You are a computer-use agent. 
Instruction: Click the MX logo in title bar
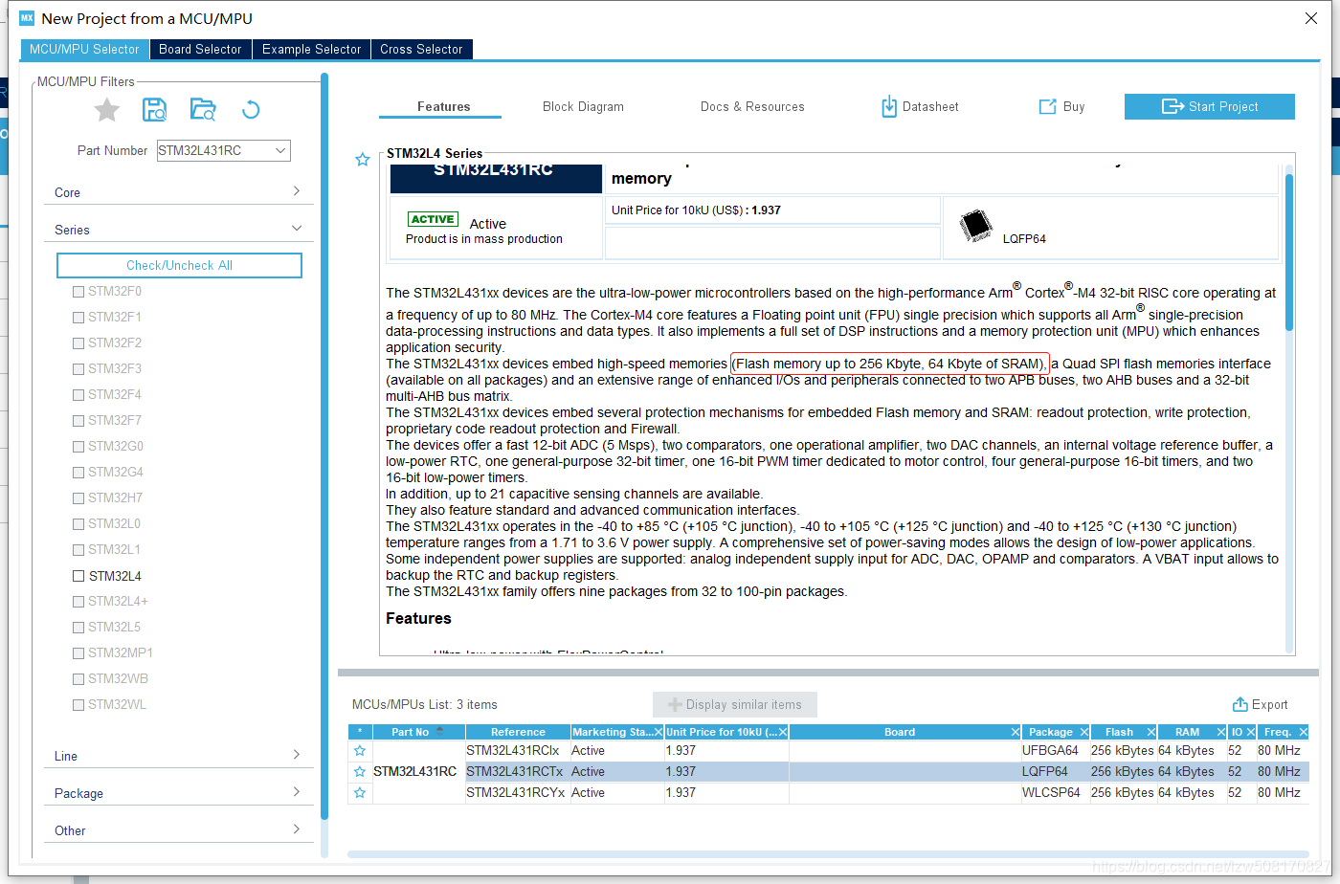[27, 18]
